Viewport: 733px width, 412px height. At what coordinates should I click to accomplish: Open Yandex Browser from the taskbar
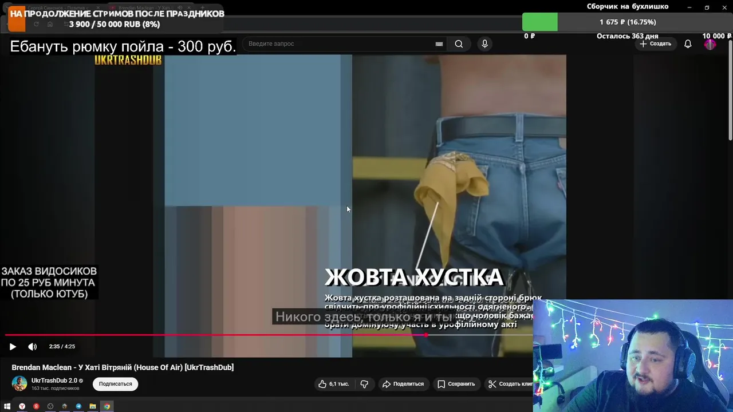pyautogui.click(x=22, y=406)
